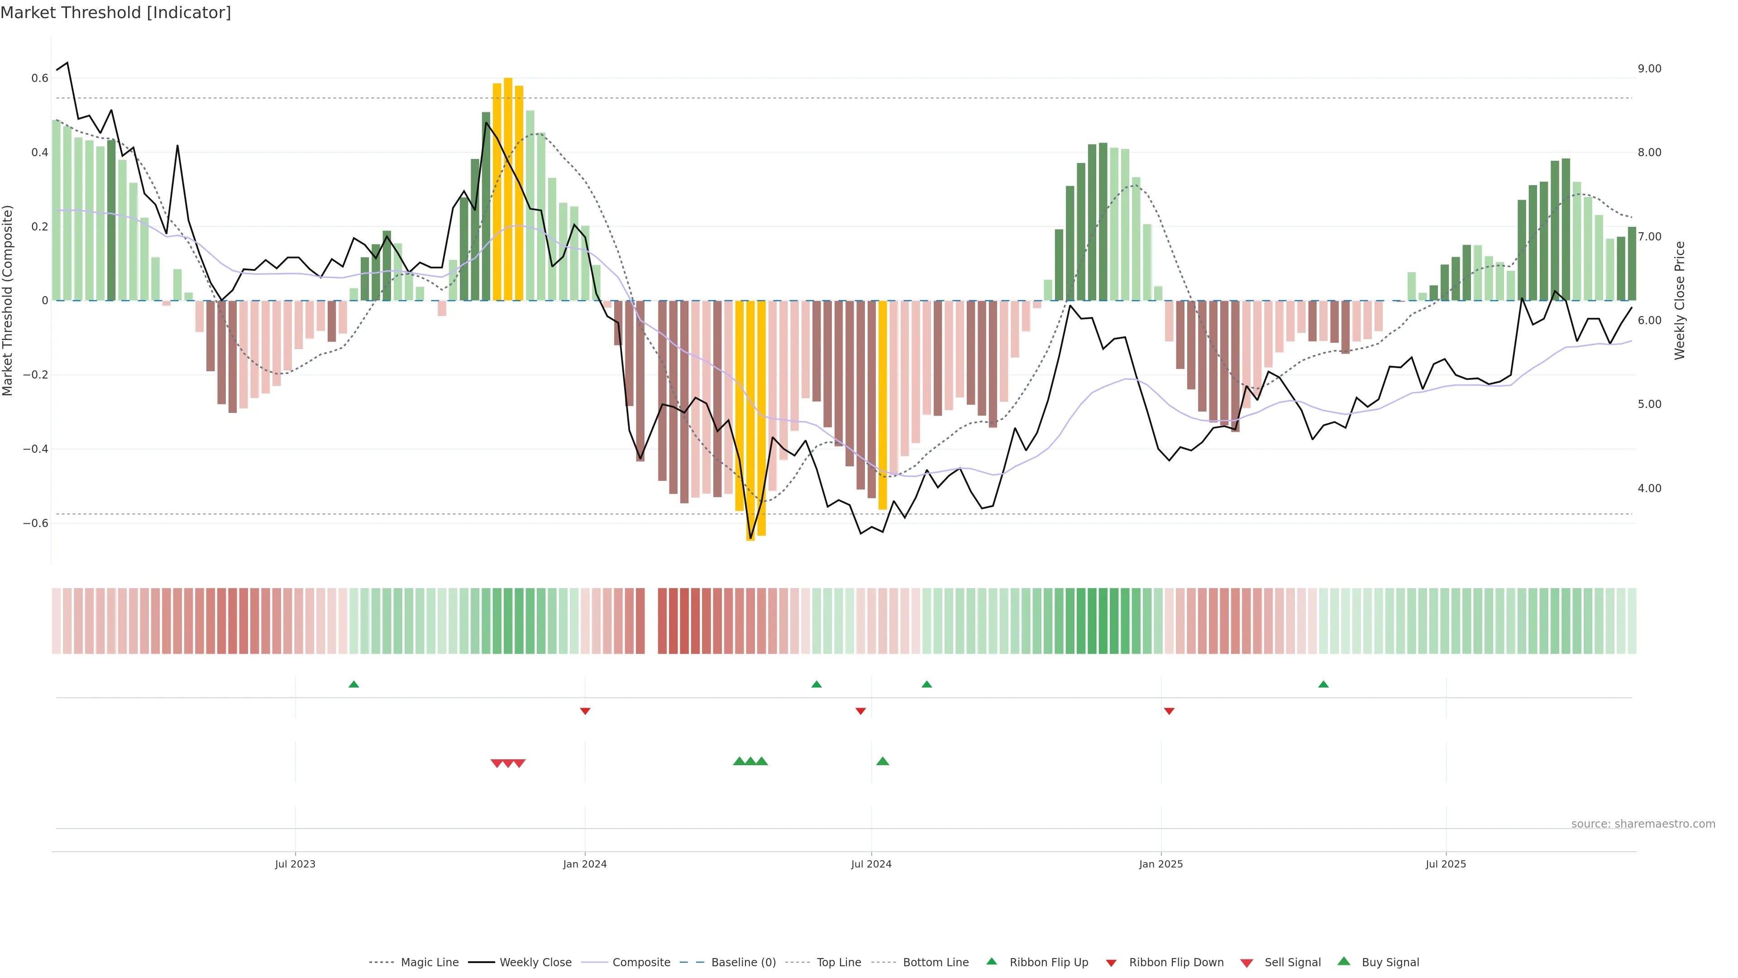Screen dimensions: 1738x978
Task: Click the lone buy signal triangle after Jul 2024
Action: (x=883, y=761)
